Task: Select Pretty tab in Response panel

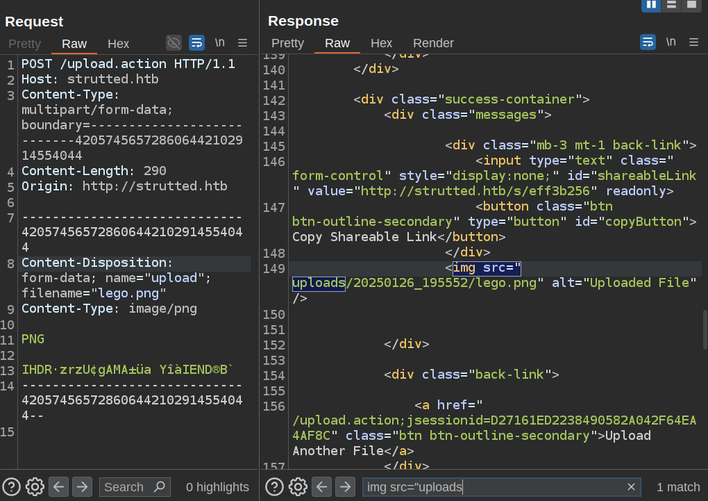Action: [x=287, y=43]
